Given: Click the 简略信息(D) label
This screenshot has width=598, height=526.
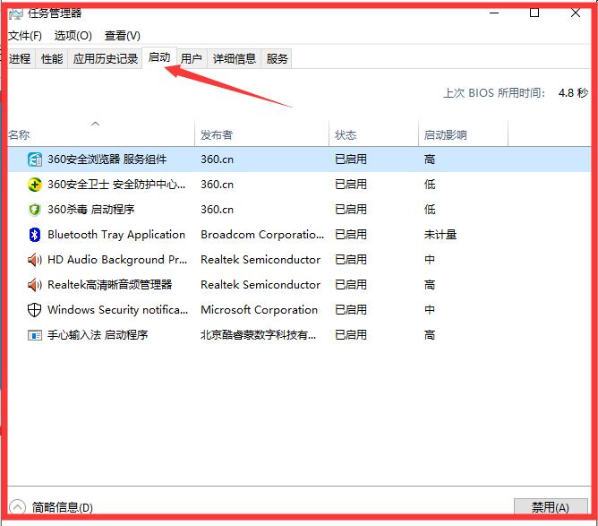Looking at the screenshot, I should 62,507.
